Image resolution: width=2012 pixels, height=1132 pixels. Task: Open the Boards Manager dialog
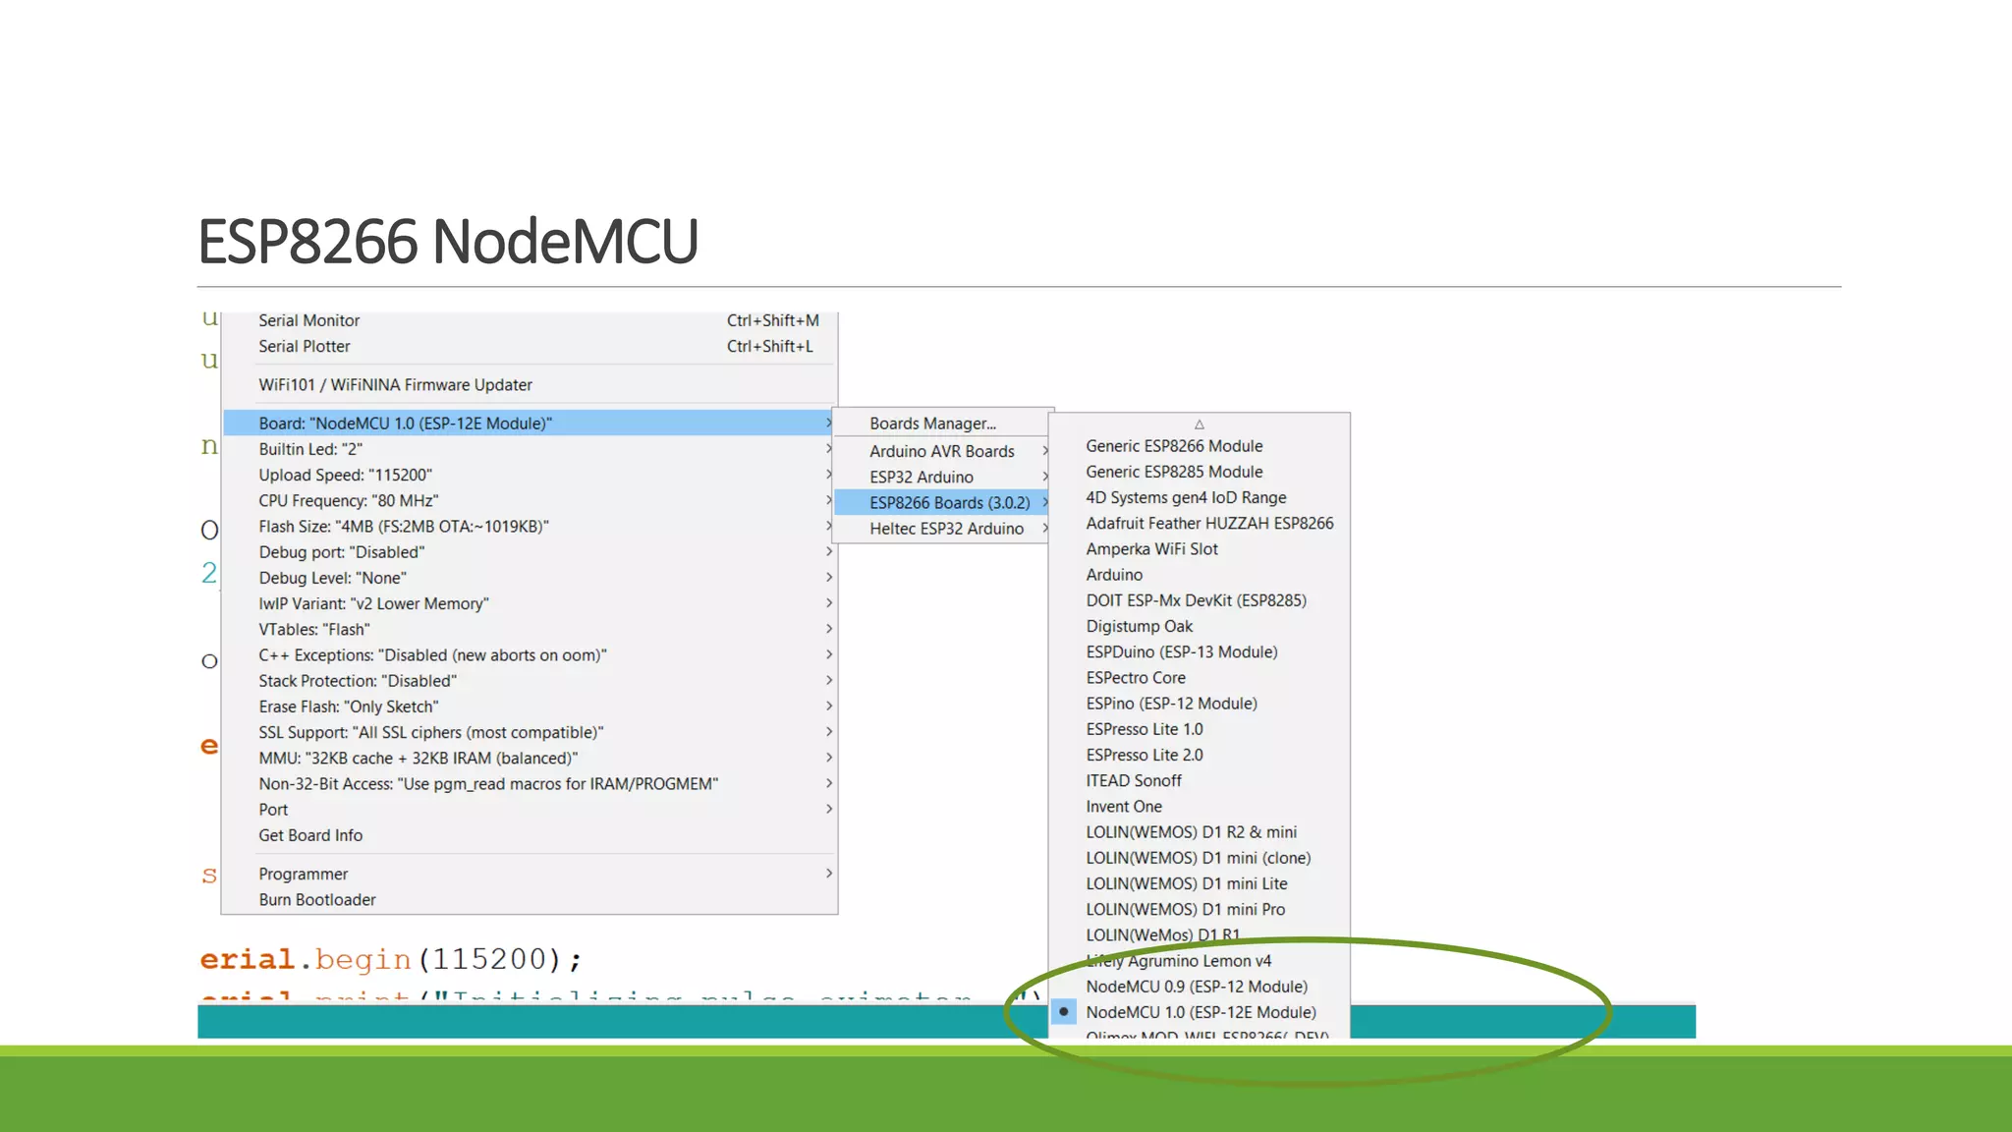931,424
